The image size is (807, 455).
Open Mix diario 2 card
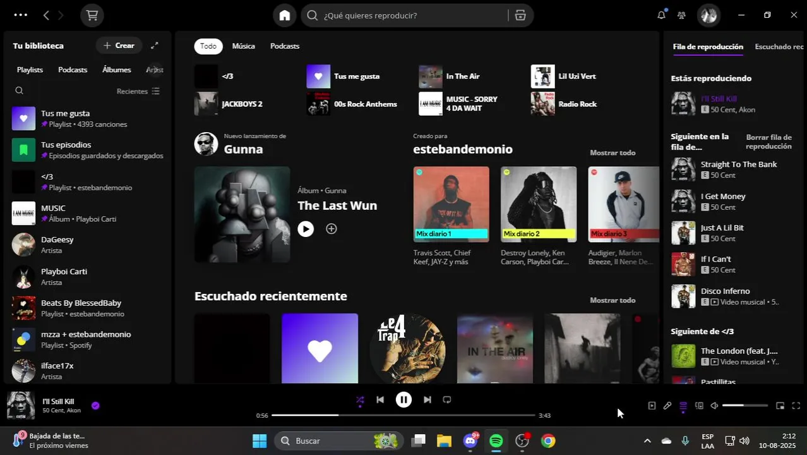[x=539, y=216]
